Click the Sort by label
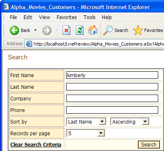 [19, 122]
